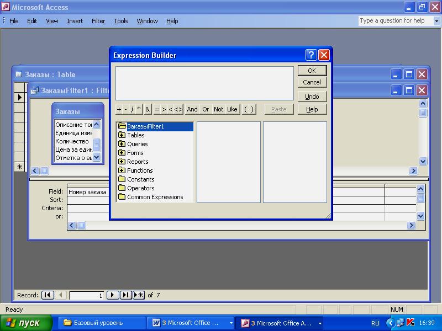Select Отметка field in Заказы list

(73, 158)
